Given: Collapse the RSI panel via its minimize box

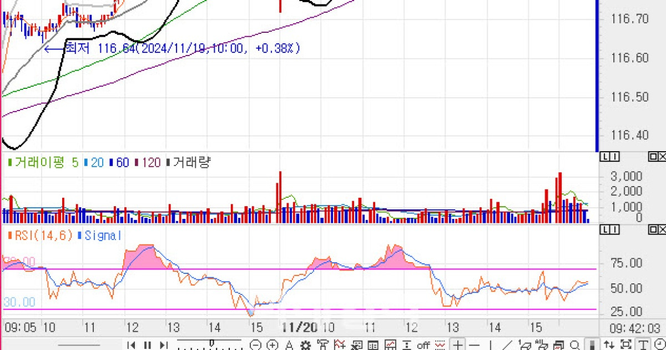Looking at the screenshot, I should click(x=653, y=229).
